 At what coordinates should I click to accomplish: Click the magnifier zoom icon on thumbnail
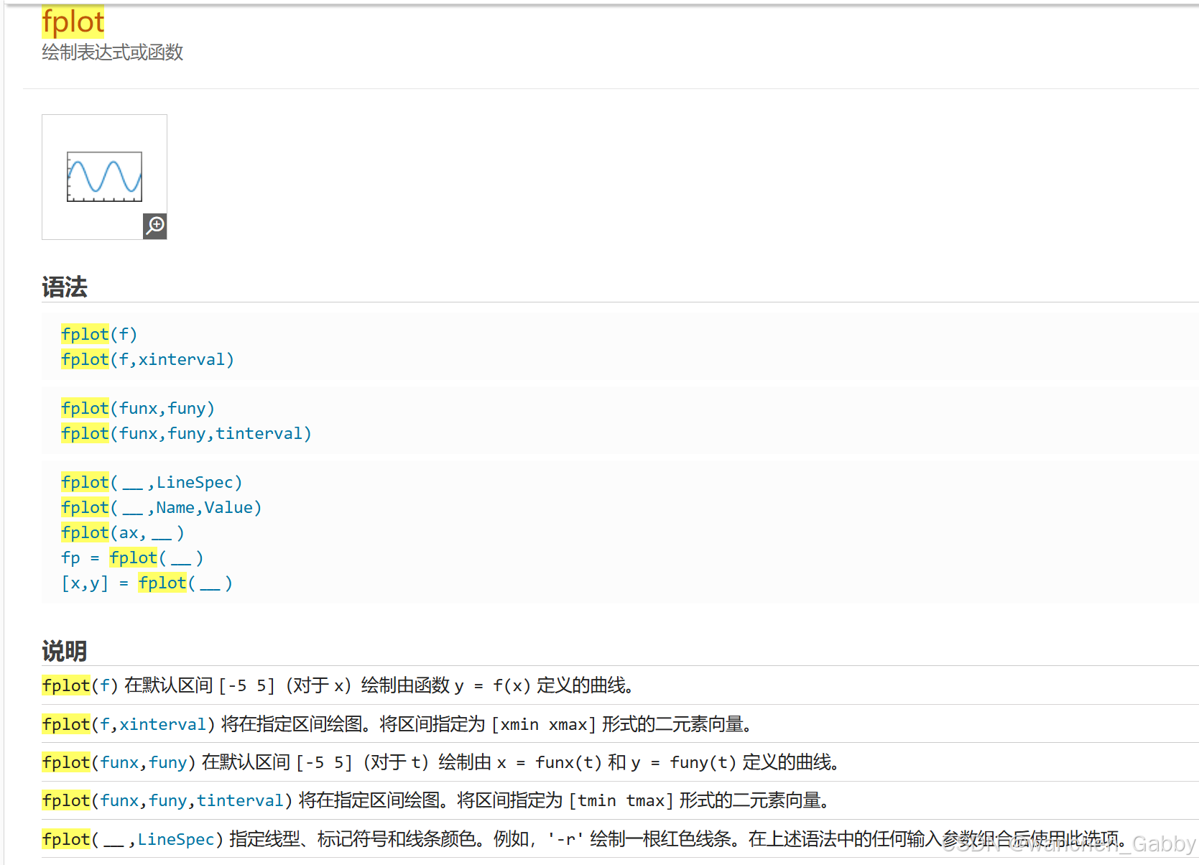155,226
